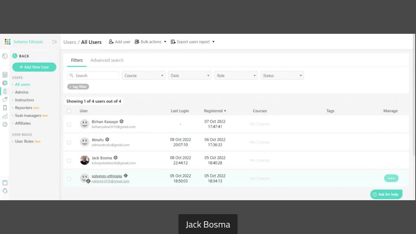Click the email tutorjacknetwork@gmail.com
The width and height of the screenshot is (416, 234).
[x=113, y=163]
